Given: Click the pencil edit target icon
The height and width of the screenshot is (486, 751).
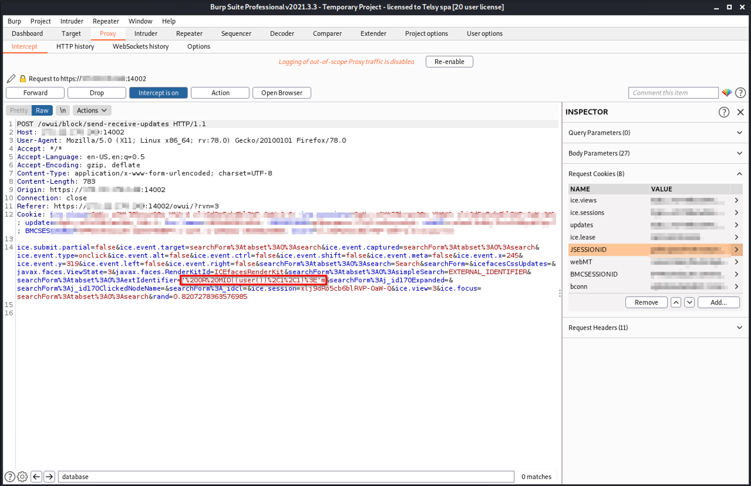Looking at the screenshot, I should tap(11, 79).
